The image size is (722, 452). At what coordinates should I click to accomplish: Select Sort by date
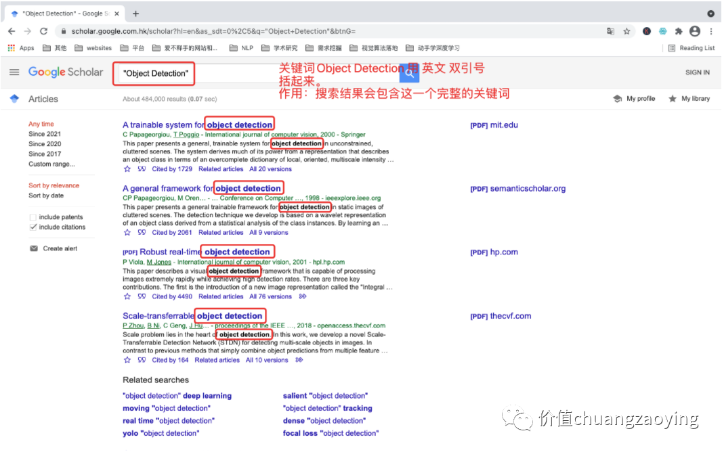[x=46, y=196]
